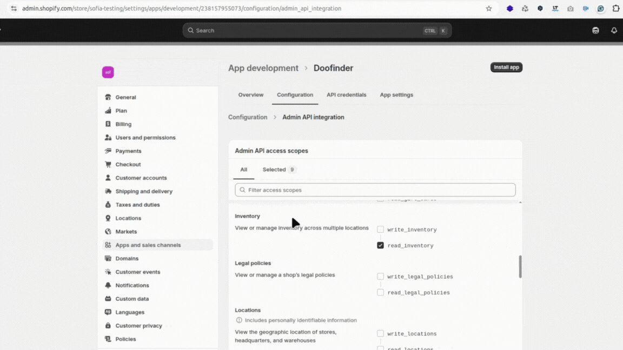Click the Payments icon in sidebar

(108, 151)
